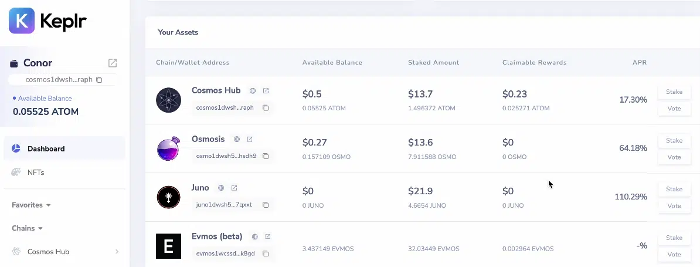The height and width of the screenshot is (267, 700).
Task: Stake on Cosmos Hub
Action: tap(674, 92)
